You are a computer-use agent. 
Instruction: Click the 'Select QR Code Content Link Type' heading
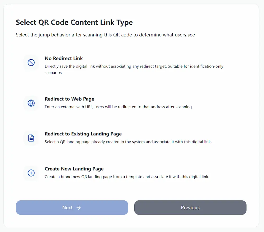tap(74, 22)
